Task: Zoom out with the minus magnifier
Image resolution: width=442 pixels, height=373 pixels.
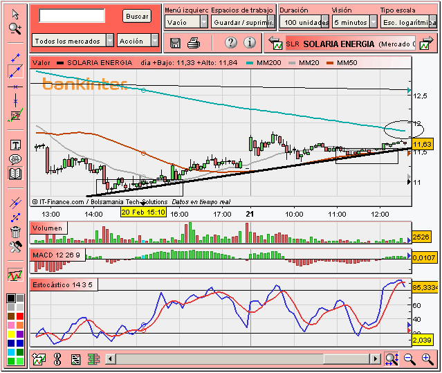Action: pos(409,359)
